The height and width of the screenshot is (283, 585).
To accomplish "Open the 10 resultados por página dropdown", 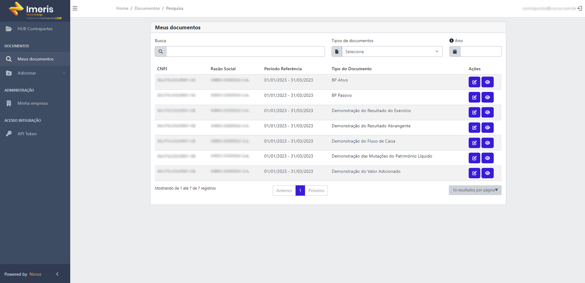I will pos(475,190).
